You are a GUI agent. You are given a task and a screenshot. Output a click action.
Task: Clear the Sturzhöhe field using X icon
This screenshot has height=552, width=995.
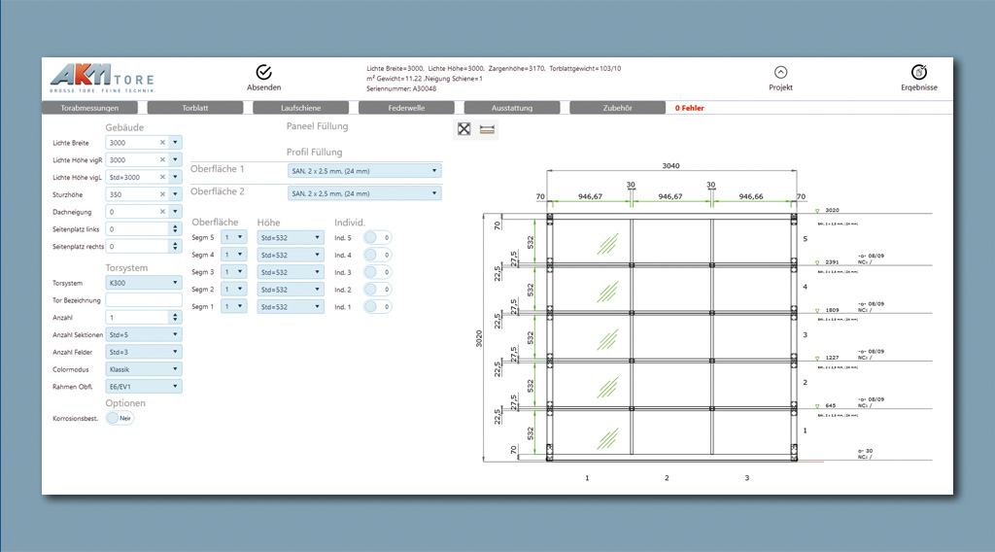pyautogui.click(x=162, y=194)
